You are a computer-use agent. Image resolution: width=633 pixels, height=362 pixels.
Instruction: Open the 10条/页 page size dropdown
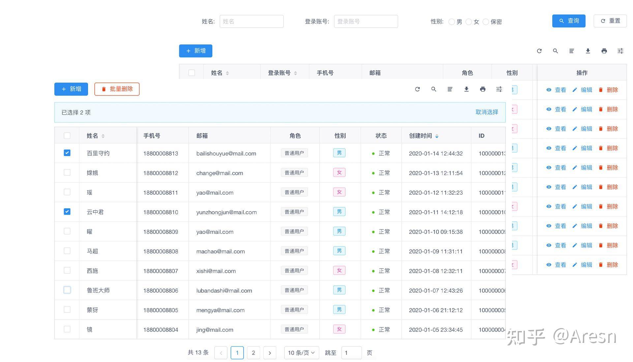301,352
